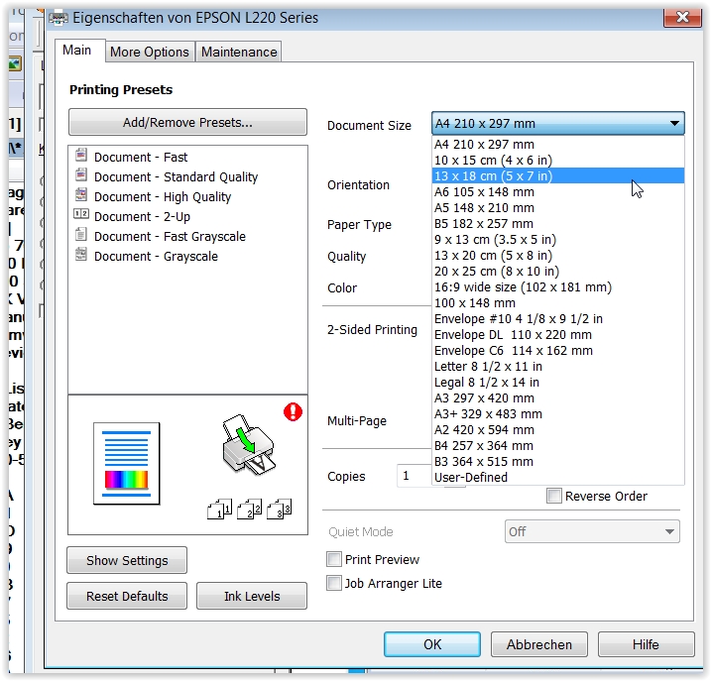The height and width of the screenshot is (681, 711).
Task: Choose A5 148 x 210 mm size
Action: click(484, 208)
